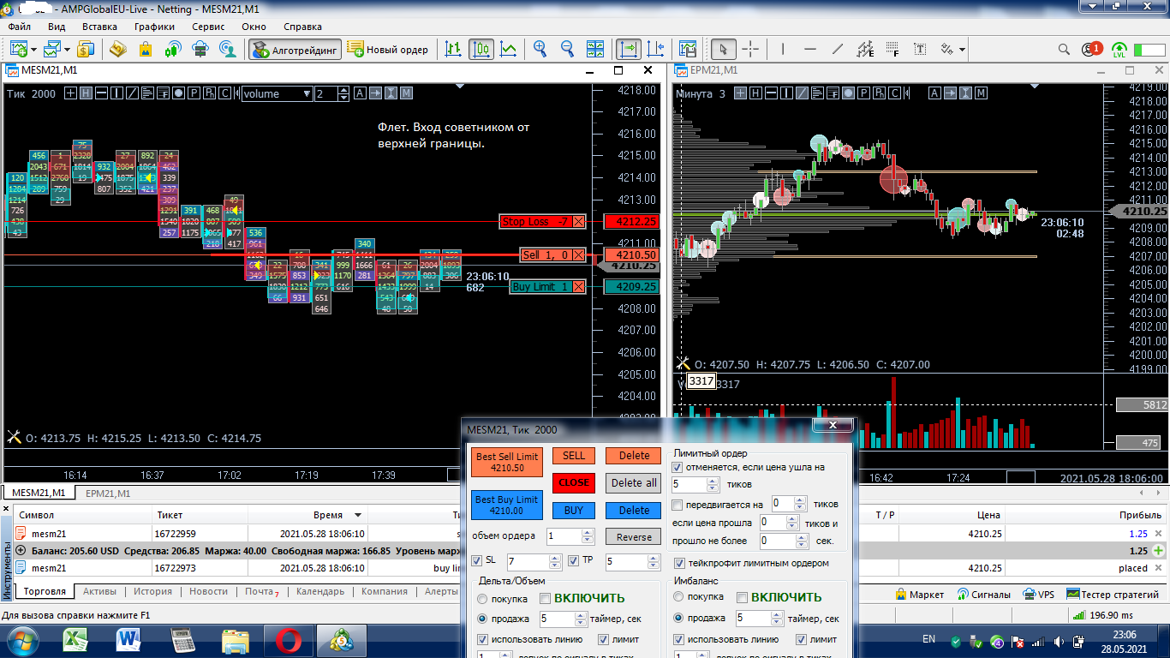Click the объем ордера spinner arrows
1170x658 pixels.
click(587, 536)
